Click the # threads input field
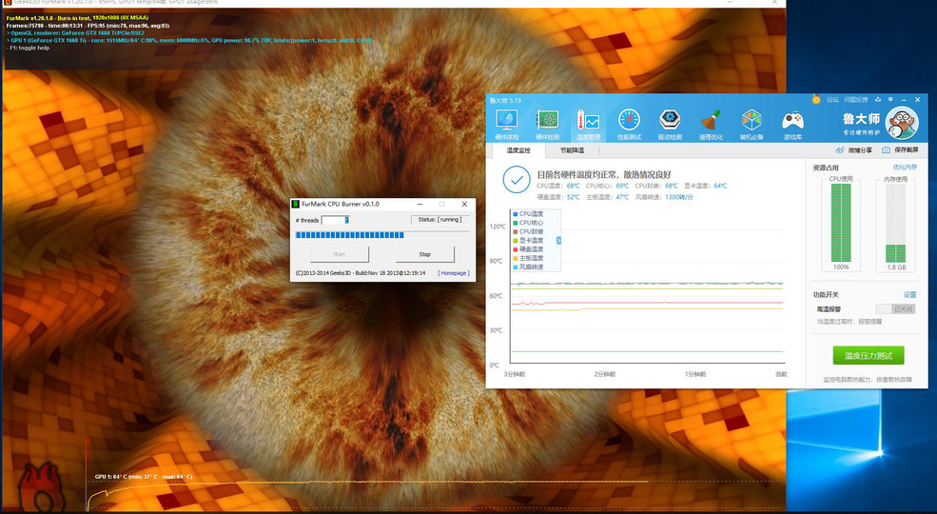The image size is (937, 514). click(x=335, y=220)
